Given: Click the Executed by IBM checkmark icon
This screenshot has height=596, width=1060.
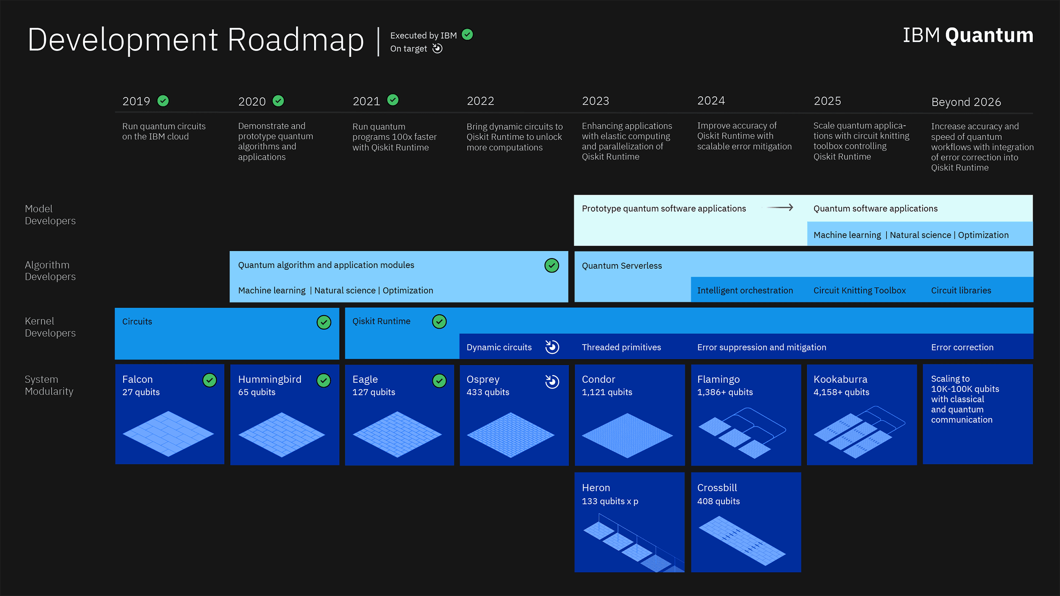Looking at the screenshot, I should [x=469, y=34].
